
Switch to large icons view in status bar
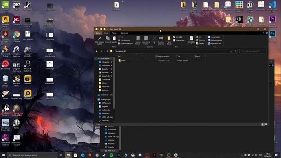266,124
